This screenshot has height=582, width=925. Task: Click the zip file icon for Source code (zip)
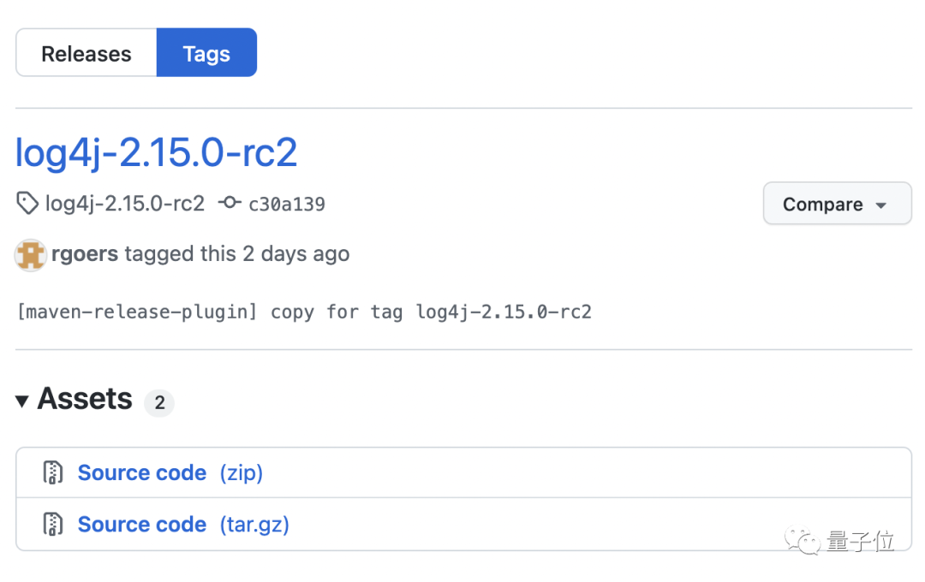click(x=54, y=472)
